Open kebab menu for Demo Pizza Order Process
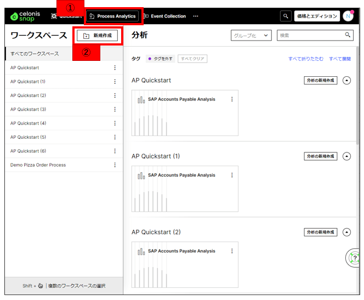Viewport: 364px width, 300px height. (x=115, y=165)
